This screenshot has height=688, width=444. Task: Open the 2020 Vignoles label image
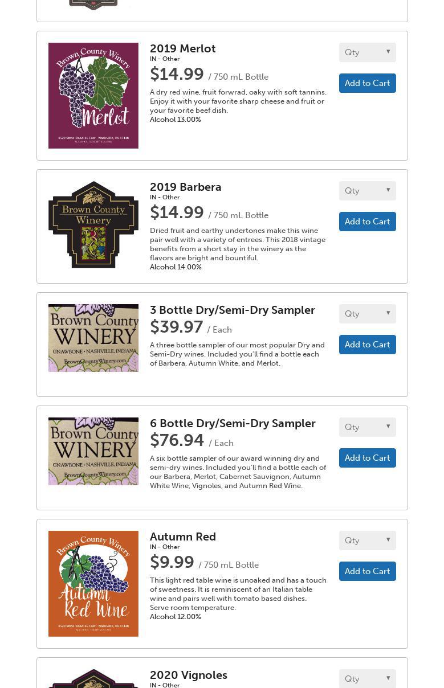coord(93,678)
